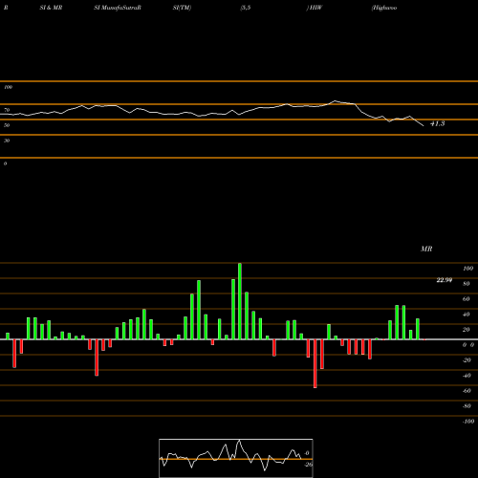Click the MR value label 22.99
The width and height of the screenshot is (478, 478).
coord(445,280)
